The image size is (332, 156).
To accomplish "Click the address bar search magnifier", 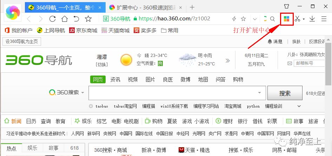I will (272, 19).
